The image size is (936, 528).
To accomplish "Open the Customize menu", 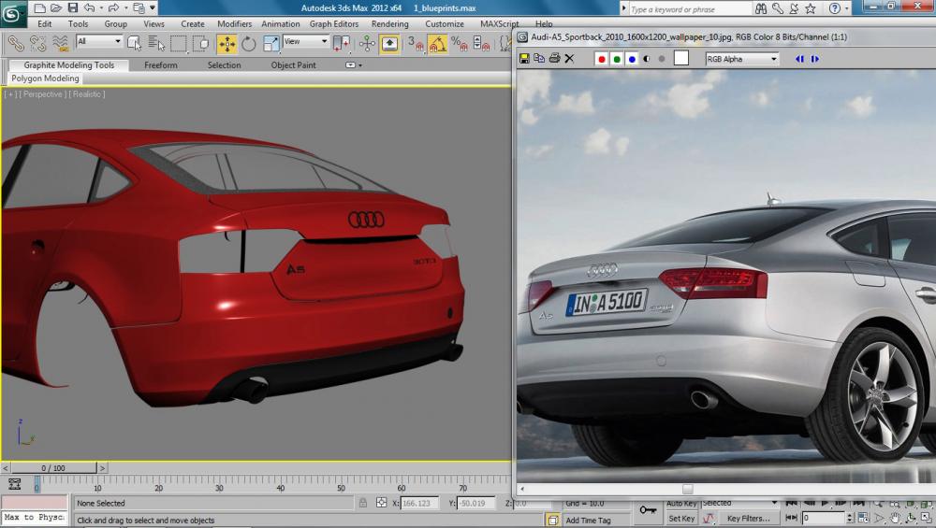I will click(x=445, y=24).
